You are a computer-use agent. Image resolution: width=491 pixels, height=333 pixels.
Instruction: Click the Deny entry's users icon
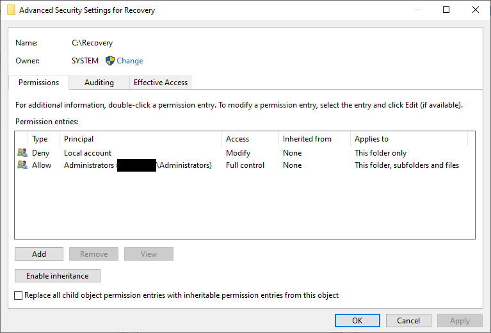pyautogui.click(x=22, y=153)
